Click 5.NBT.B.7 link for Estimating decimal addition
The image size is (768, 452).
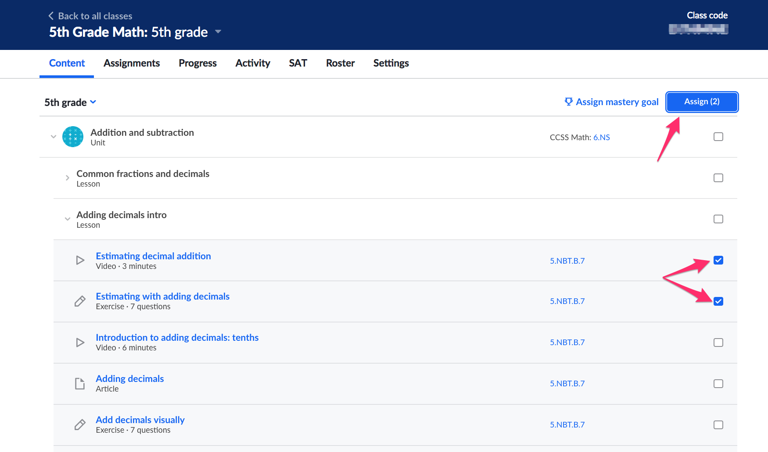click(567, 261)
